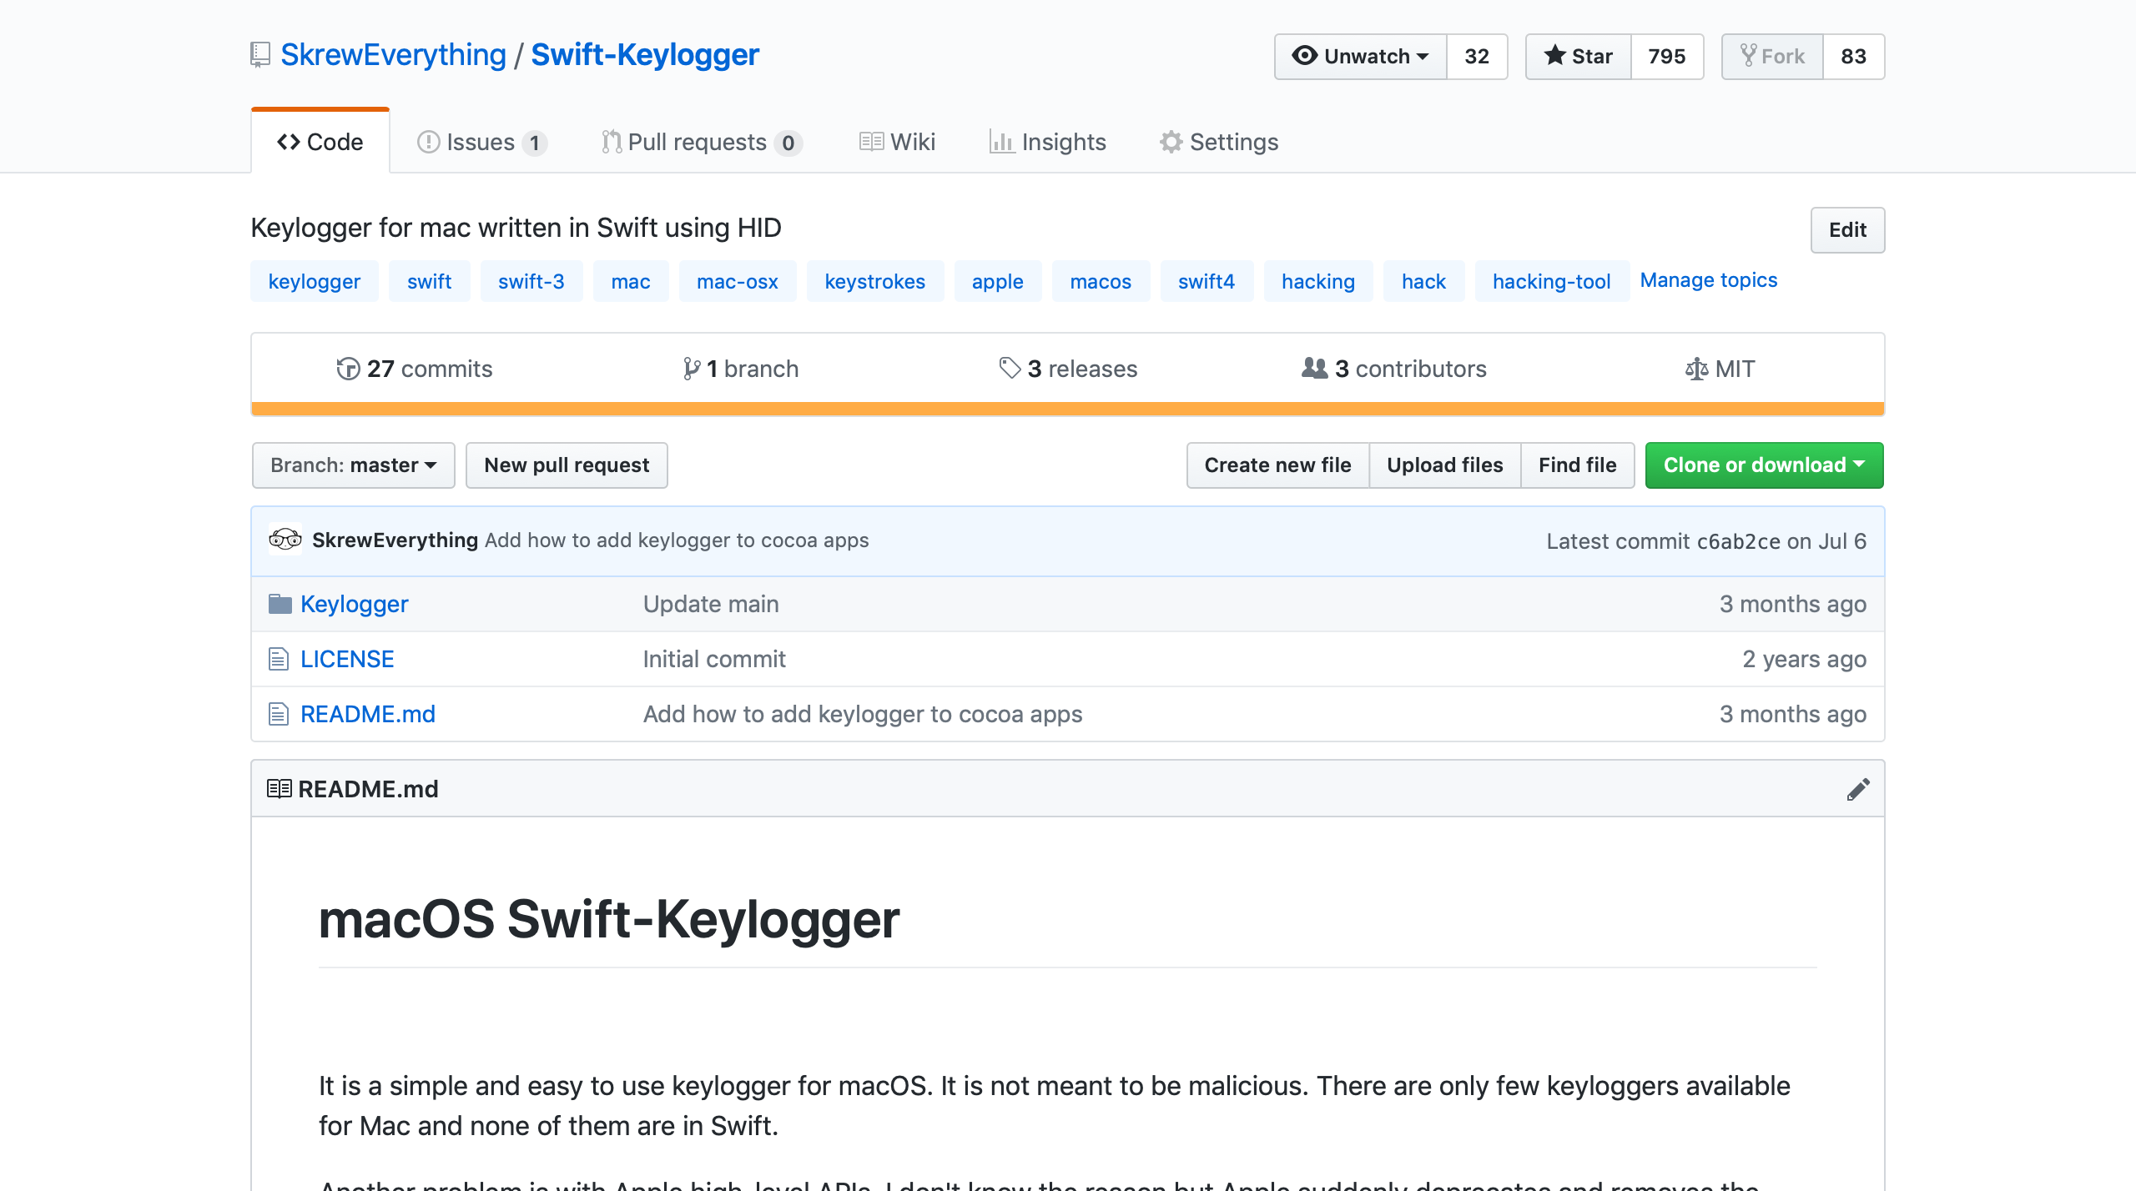This screenshot has height=1191, width=2136.
Task: Select the hacking-tool topic tag
Action: click(1552, 281)
